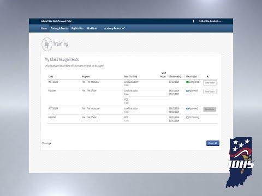
Task: Go to the Home menu item
Action: pyautogui.click(x=44, y=28)
